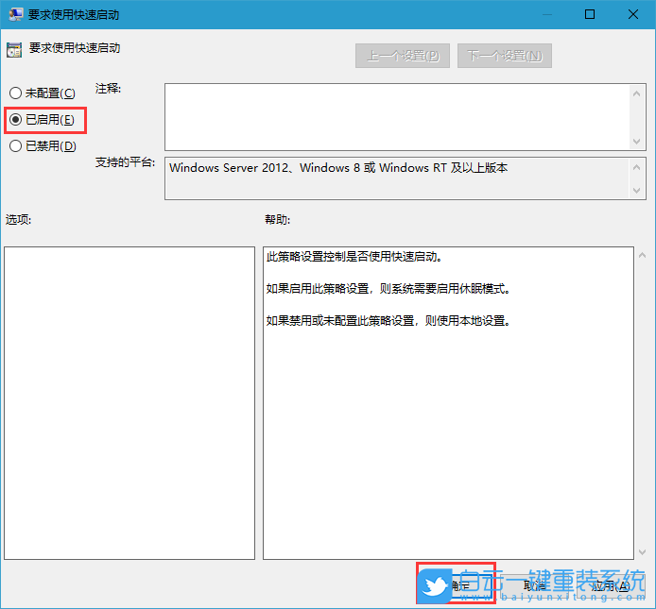Image resolution: width=656 pixels, height=609 pixels.
Task: Cancel the dialog with 取消
Action: click(x=534, y=585)
